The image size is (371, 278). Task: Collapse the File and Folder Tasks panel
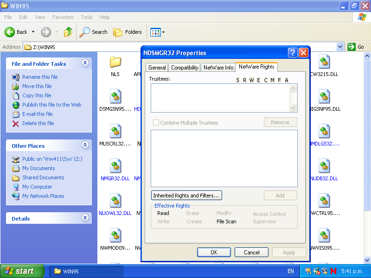(85, 63)
